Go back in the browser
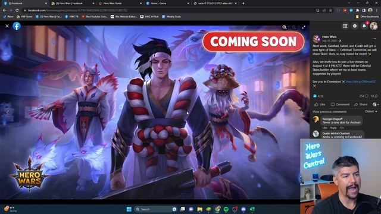The height and width of the screenshot is (214, 381). 4,10
